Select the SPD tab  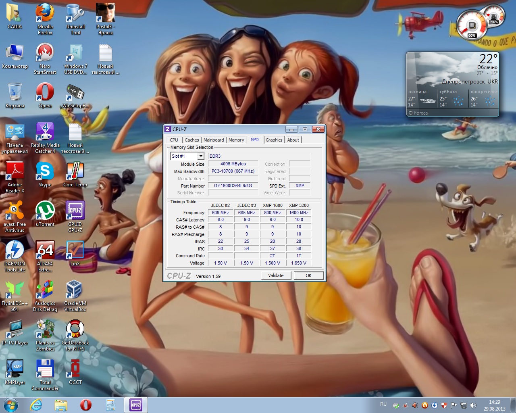[255, 140]
